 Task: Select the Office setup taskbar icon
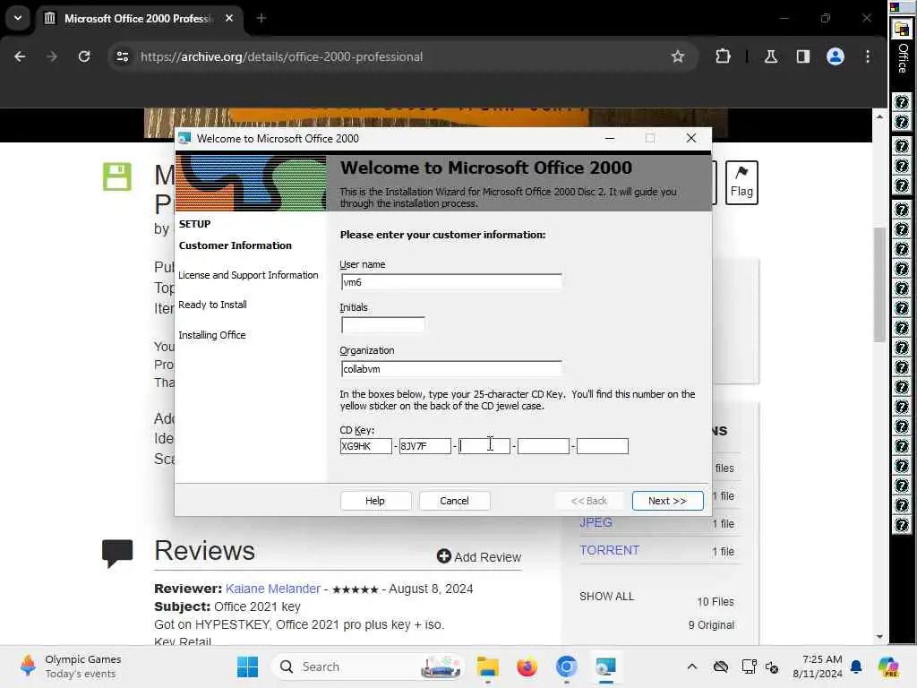[x=606, y=666]
